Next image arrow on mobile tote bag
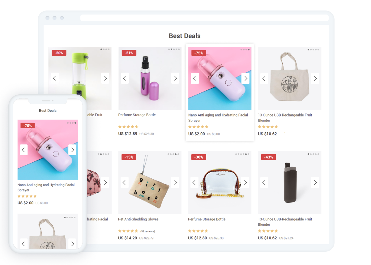This screenshot has height=265, width=371. (x=72, y=244)
